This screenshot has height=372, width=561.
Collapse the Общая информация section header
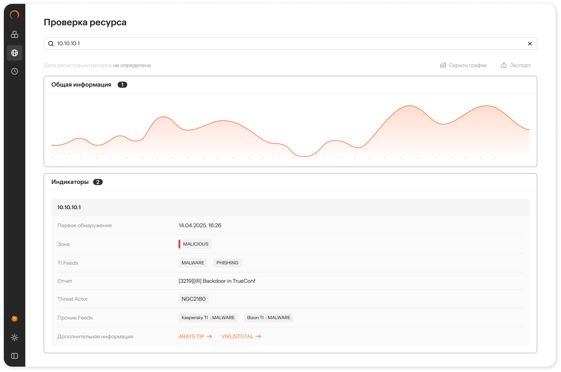[81, 85]
